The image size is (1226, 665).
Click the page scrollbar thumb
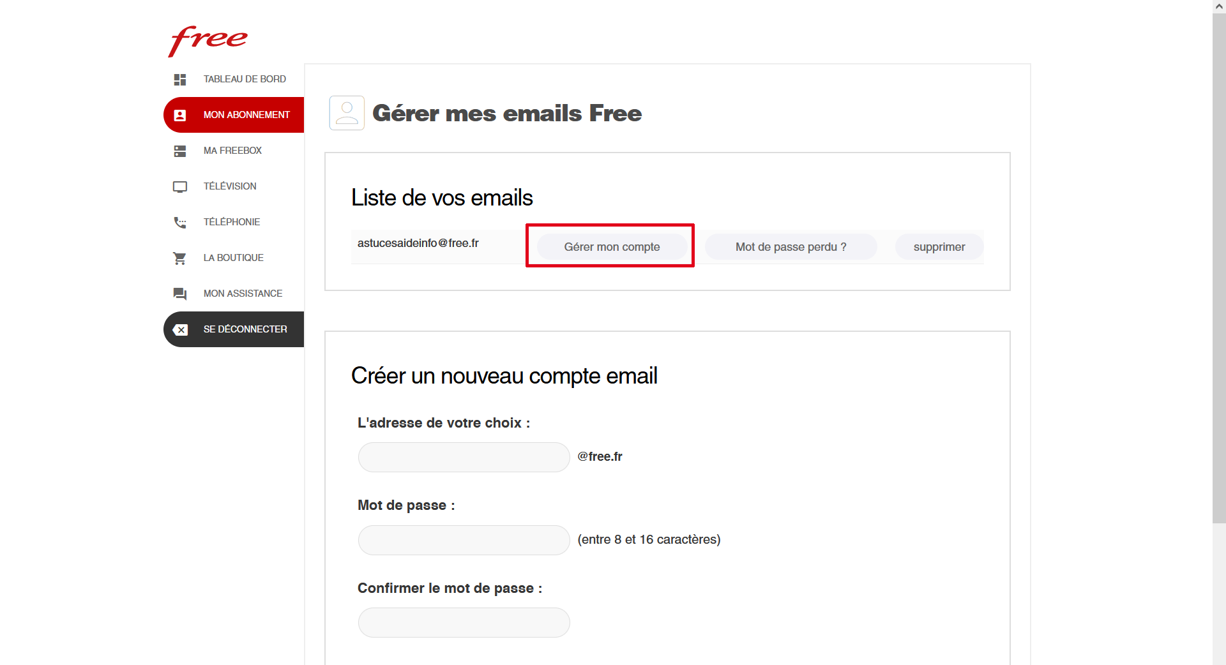pyautogui.click(x=1219, y=268)
